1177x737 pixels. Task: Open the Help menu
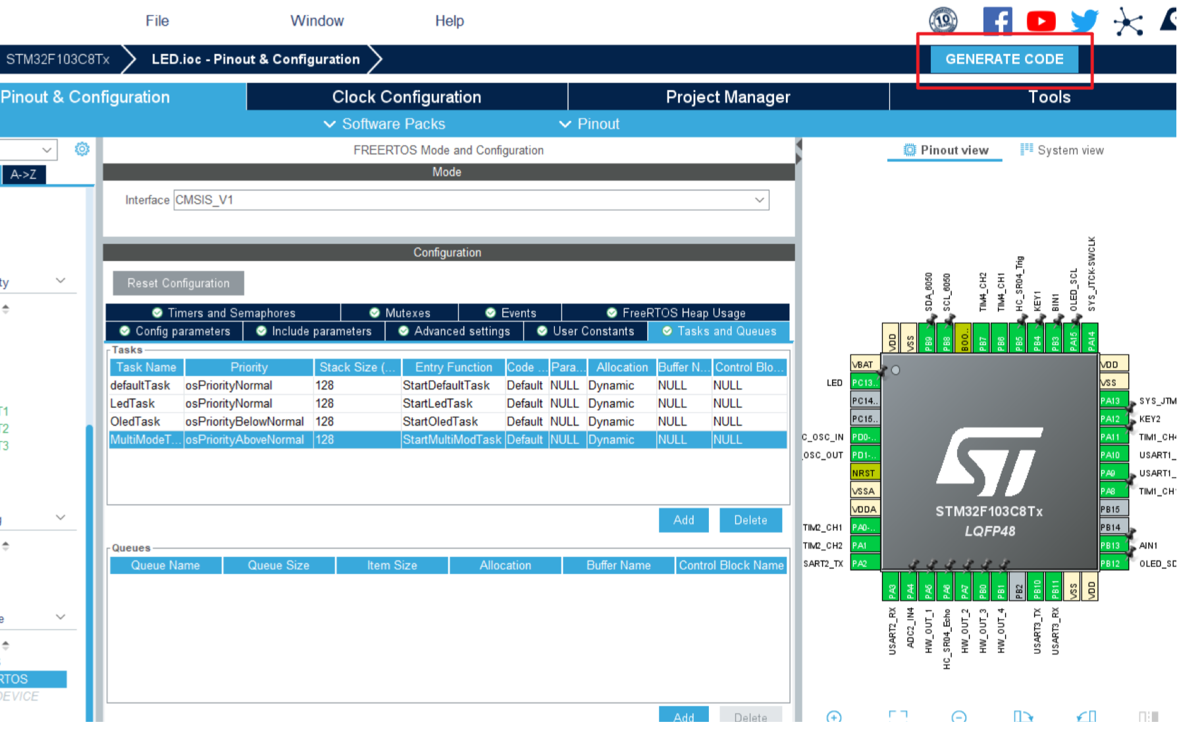click(x=450, y=21)
